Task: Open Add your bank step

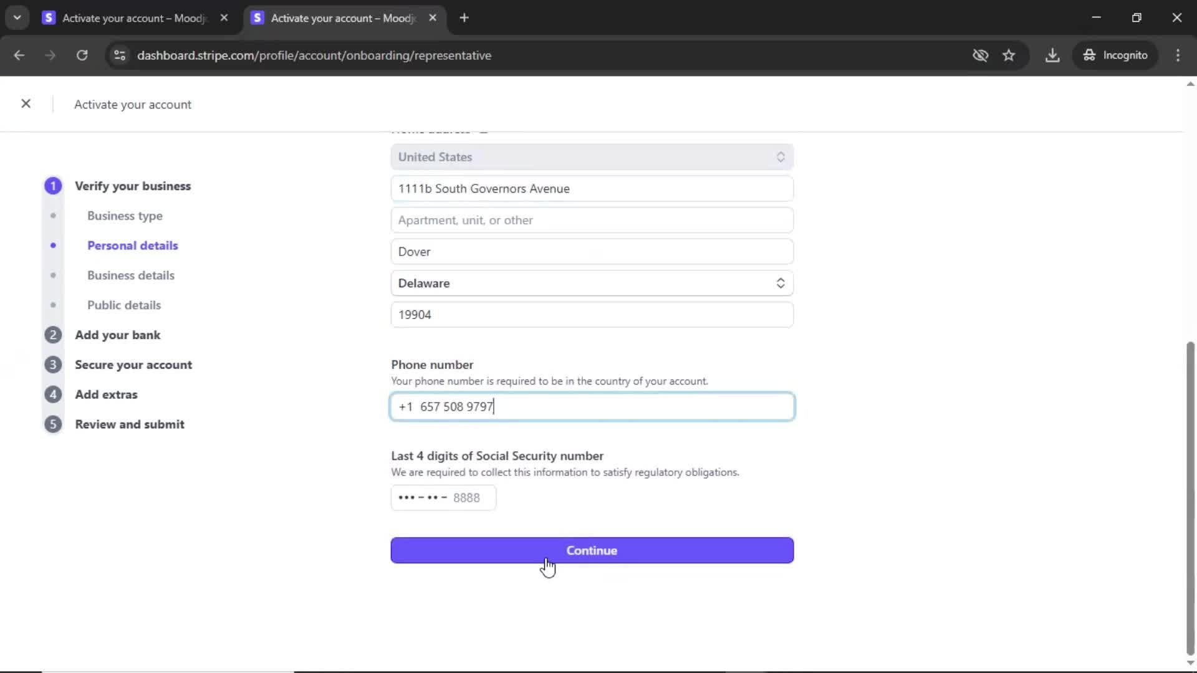Action: pyautogui.click(x=117, y=335)
